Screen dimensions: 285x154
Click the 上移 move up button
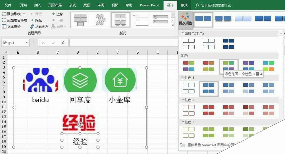[x=58, y=14]
